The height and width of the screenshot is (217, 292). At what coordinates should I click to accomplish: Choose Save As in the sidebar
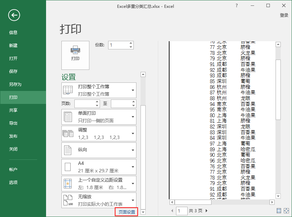[15, 84]
